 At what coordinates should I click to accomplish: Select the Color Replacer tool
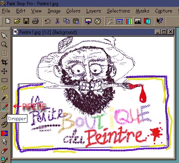pyautogui.click(x=4, y=133)
